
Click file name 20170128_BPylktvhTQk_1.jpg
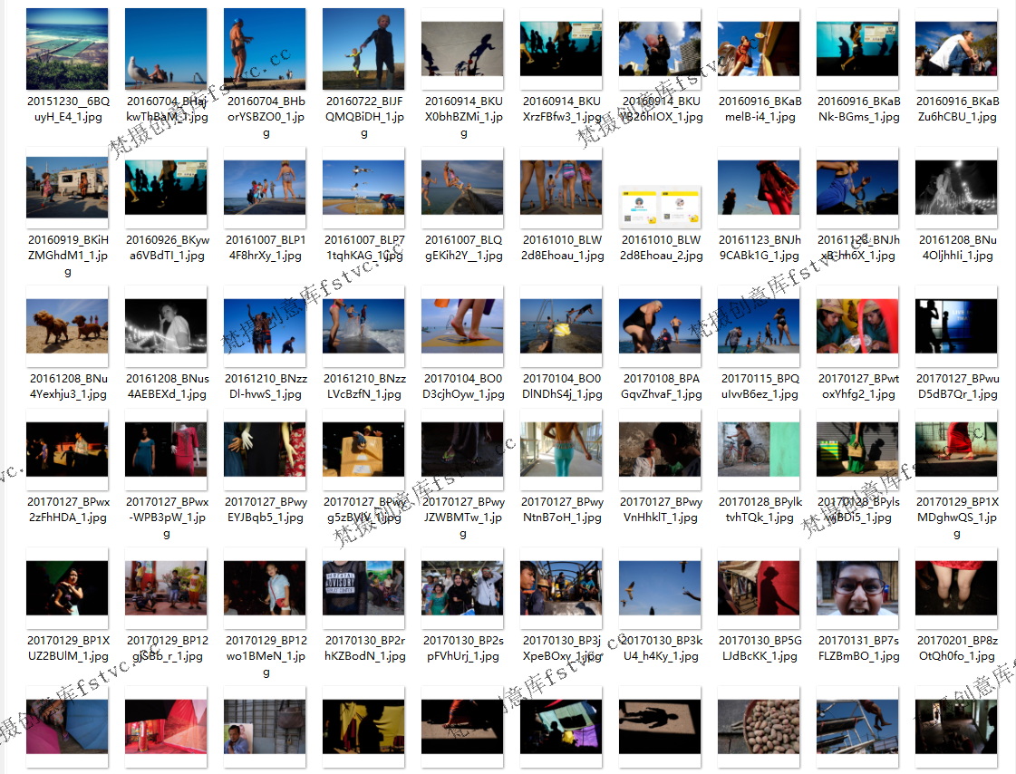[x=760, y=509]
